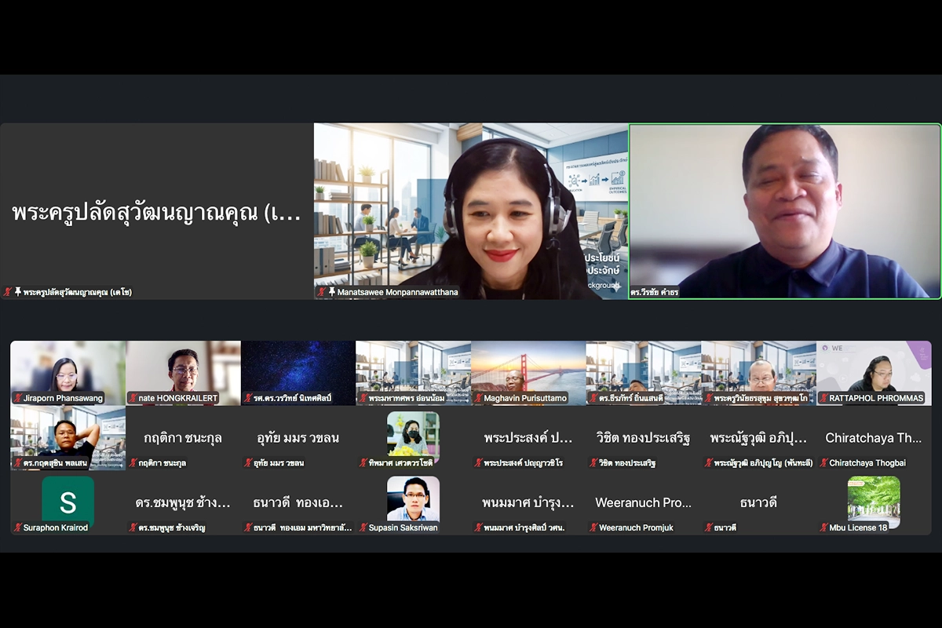Click muted mic icon next to Jiraporn Phansawang
Screen dimensions: 942x628
(17, 398)
